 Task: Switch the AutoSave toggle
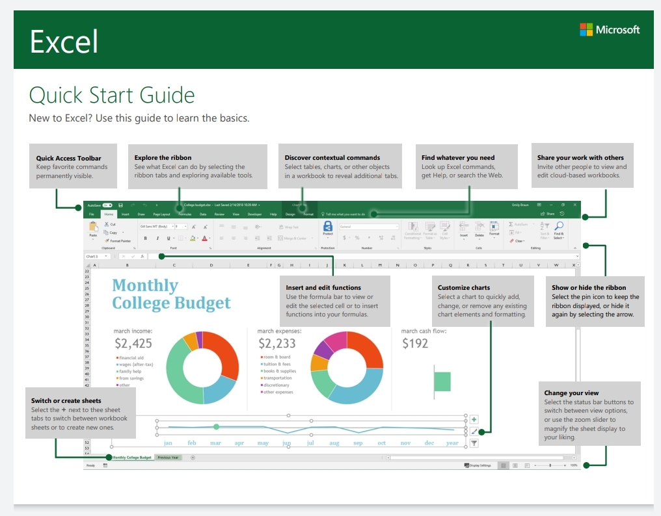pos(107,205)
